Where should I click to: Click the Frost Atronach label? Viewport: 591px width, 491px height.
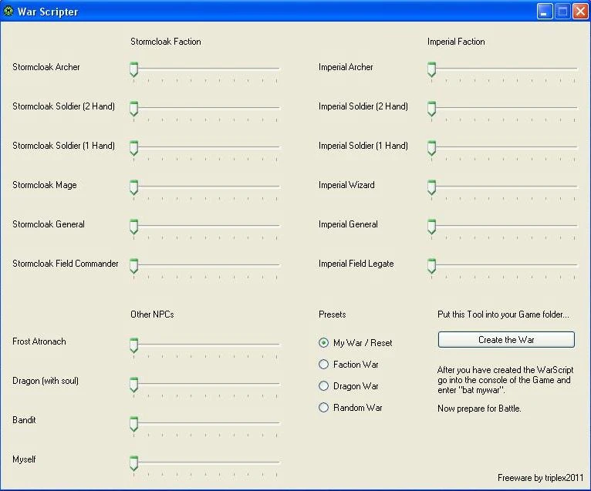coord(39,341)
